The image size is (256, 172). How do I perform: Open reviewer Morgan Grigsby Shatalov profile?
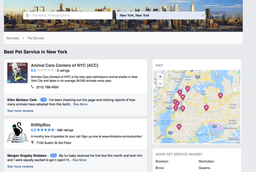click(27, 156)
